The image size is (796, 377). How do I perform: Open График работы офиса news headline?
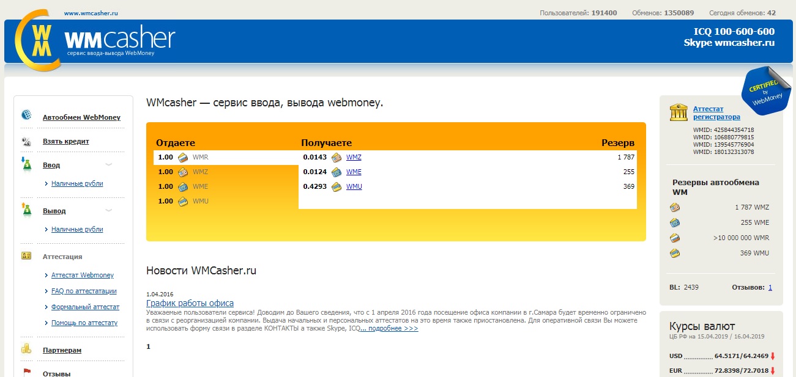[190, 303]
